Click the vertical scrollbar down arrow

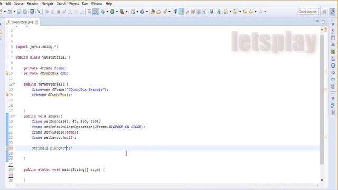click(x=322, y=180)
